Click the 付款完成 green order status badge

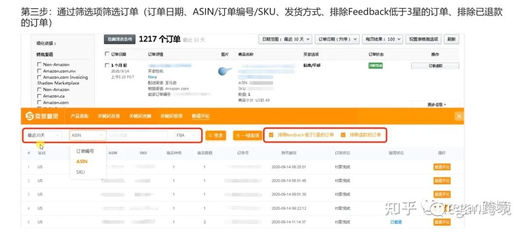375,66
